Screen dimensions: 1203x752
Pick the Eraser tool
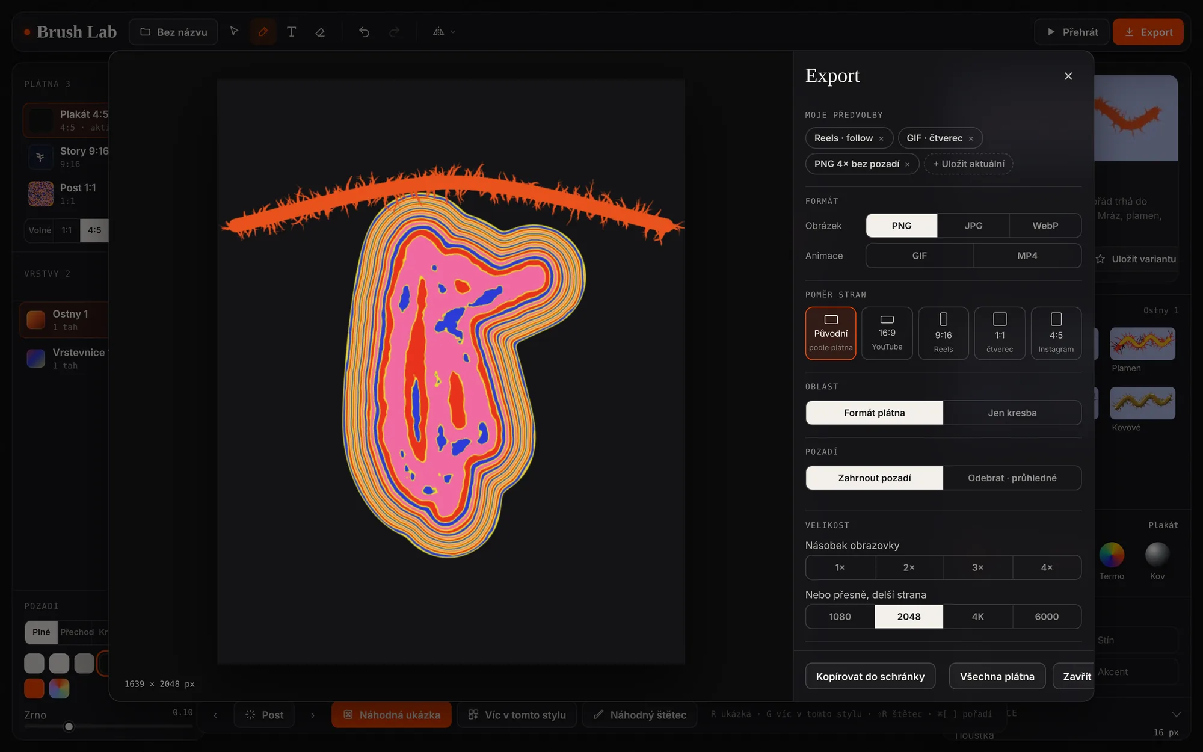(x=320, y=31)
